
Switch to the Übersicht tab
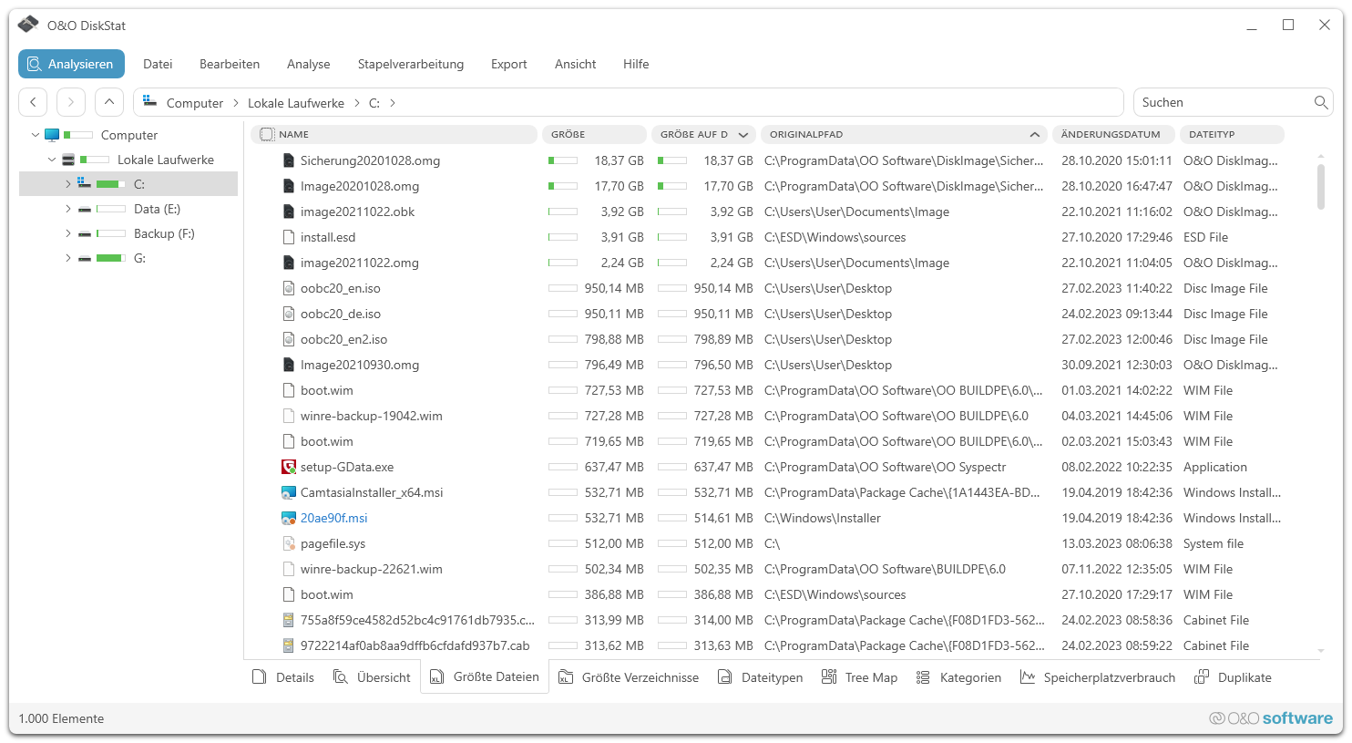tap(372, 677)
